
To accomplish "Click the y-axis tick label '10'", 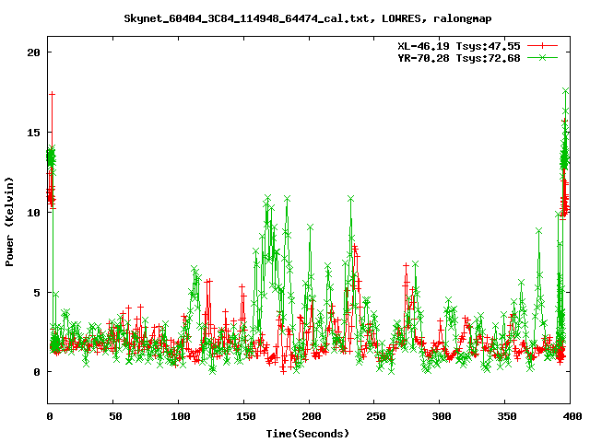I will coord(33,213).
